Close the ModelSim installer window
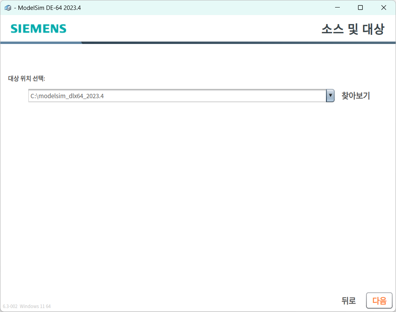396x312 pixels. [384, 8]
